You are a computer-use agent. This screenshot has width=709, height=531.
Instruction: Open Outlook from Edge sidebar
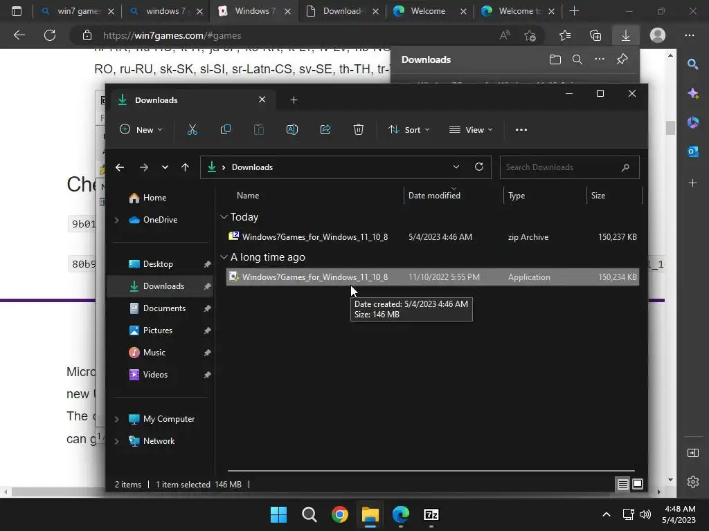click(692, 151)
